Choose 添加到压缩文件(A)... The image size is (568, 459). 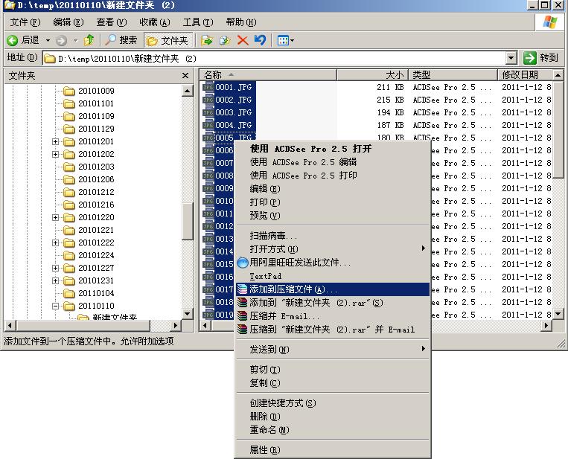pyautogui.click(x=332, y=289)
